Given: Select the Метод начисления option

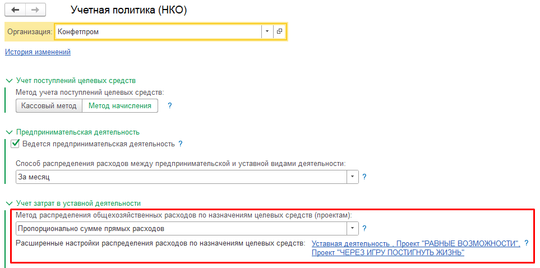Looking at the screenshot, I should (x=120, y=105).
